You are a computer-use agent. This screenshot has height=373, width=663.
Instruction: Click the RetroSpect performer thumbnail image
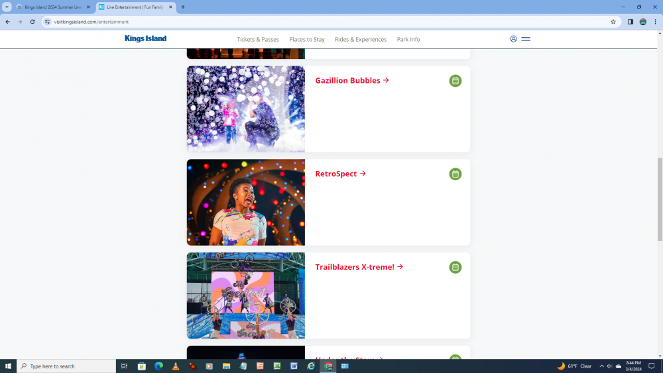(245, 202)
